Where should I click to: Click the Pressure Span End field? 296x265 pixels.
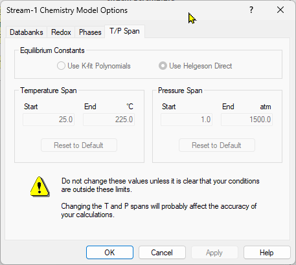[x=247, y=120]
